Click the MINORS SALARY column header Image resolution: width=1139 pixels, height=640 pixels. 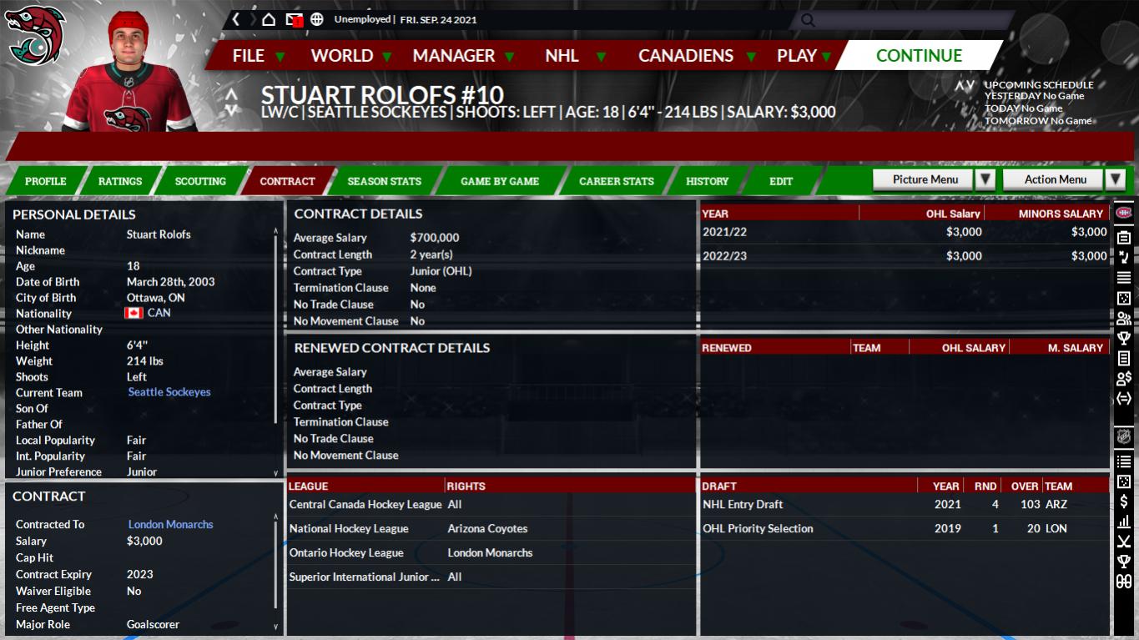1061,214
